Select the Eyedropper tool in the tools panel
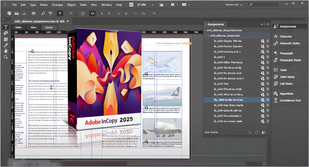The image size is (309, 167). 6,45
